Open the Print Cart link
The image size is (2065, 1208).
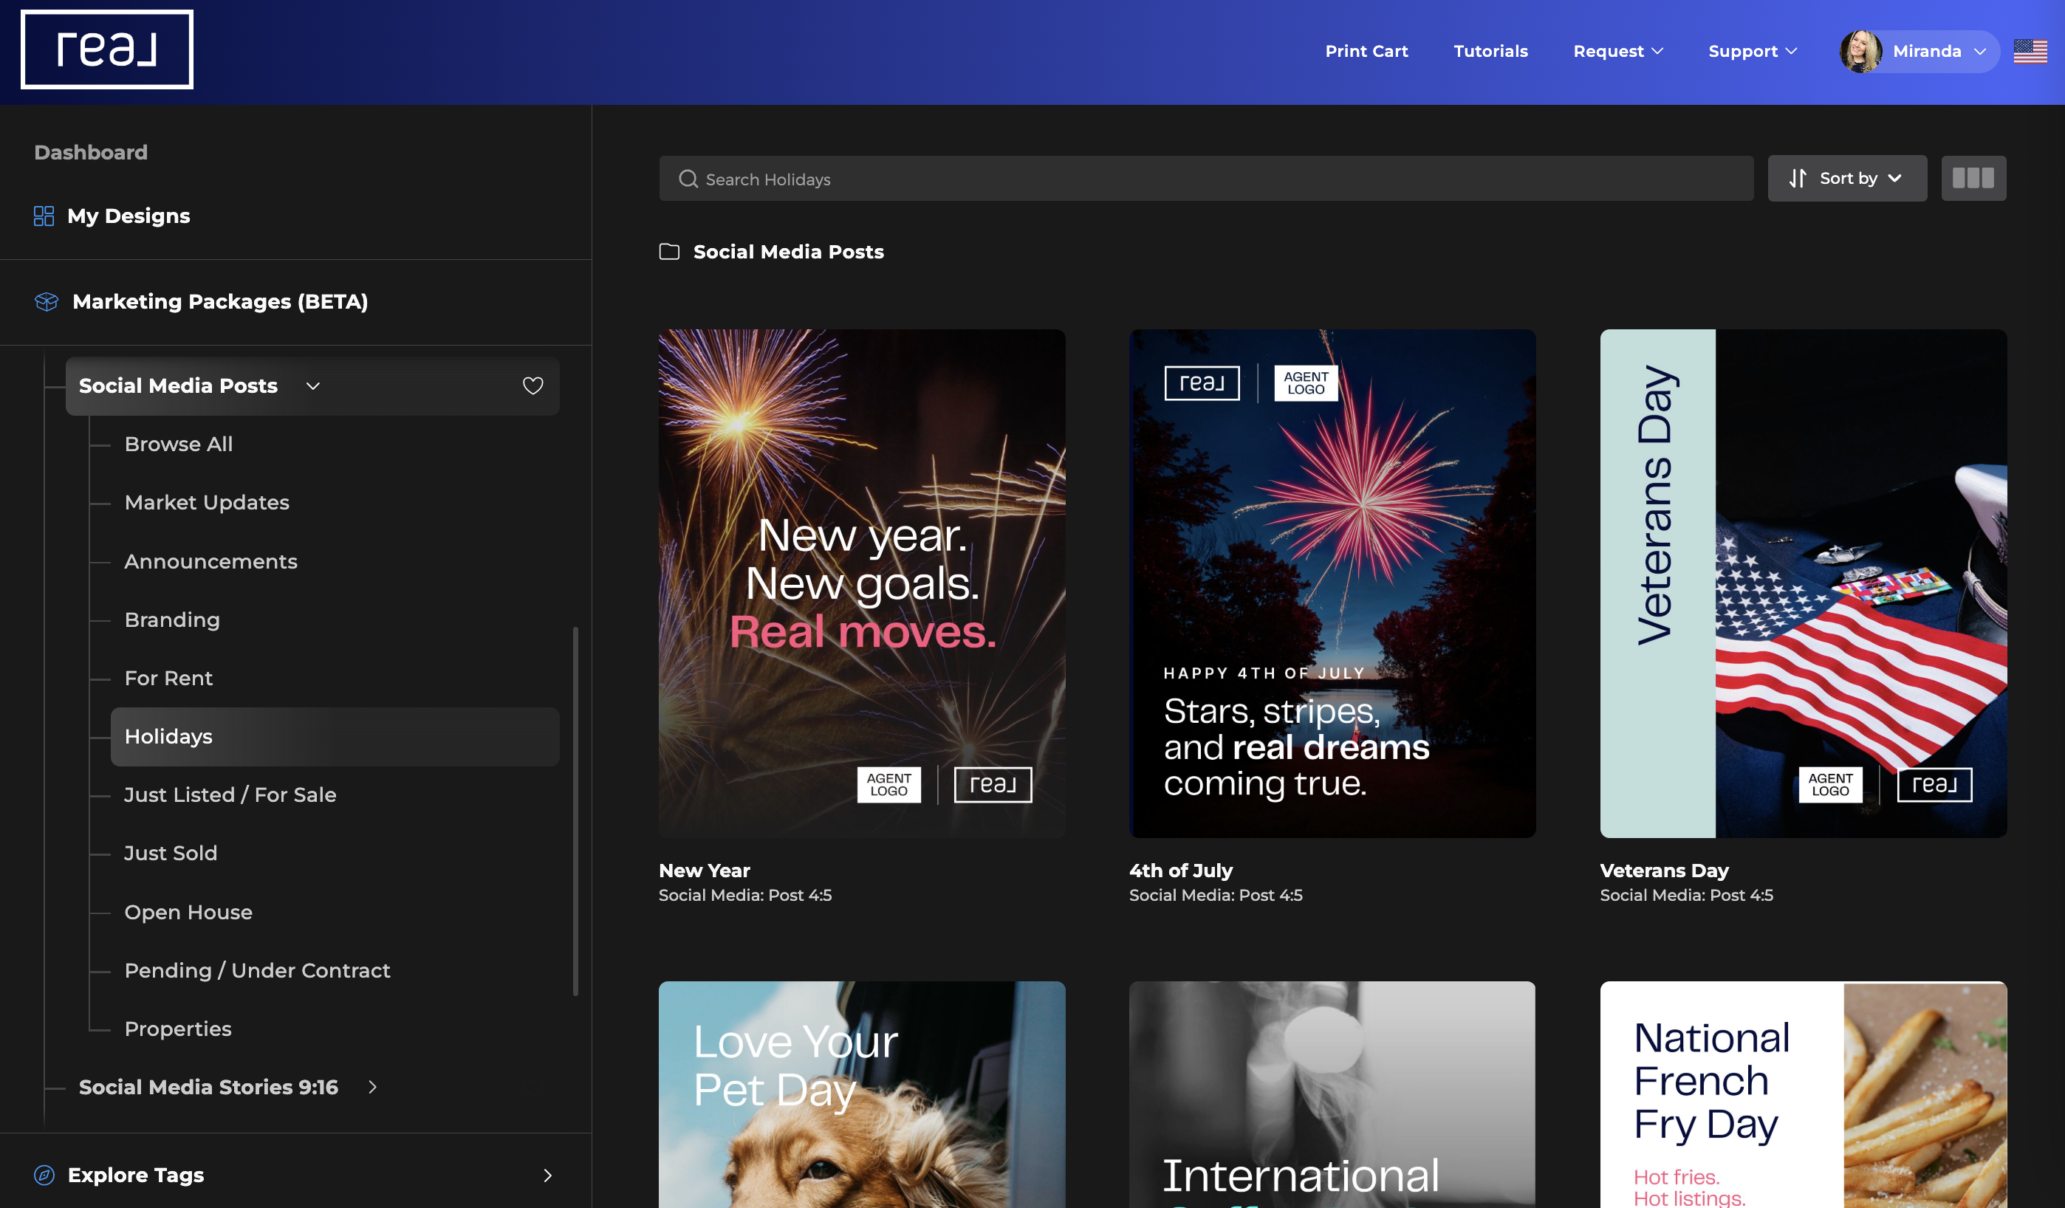point(1366,51)
